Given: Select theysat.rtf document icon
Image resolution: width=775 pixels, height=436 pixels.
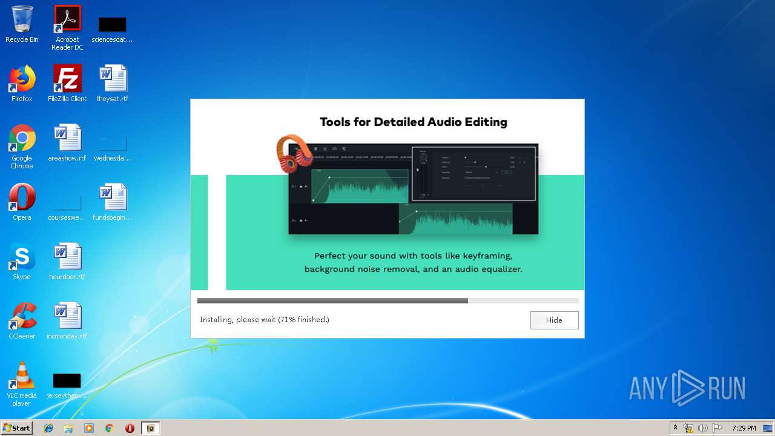Looking at the screenshot, I should pyautogui.click(x=112, y=84).
